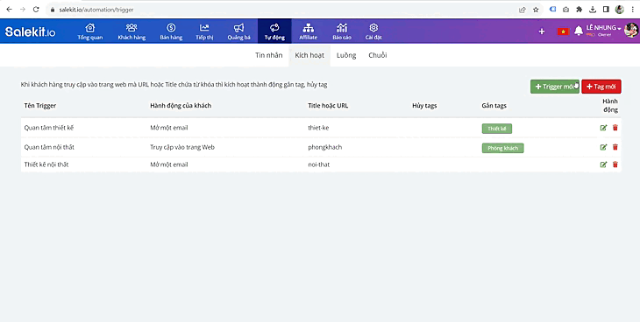Viewport: 640px width, 322px height.
Task: Click the Vietnam flag language icon
Action: tap(563, 31)
